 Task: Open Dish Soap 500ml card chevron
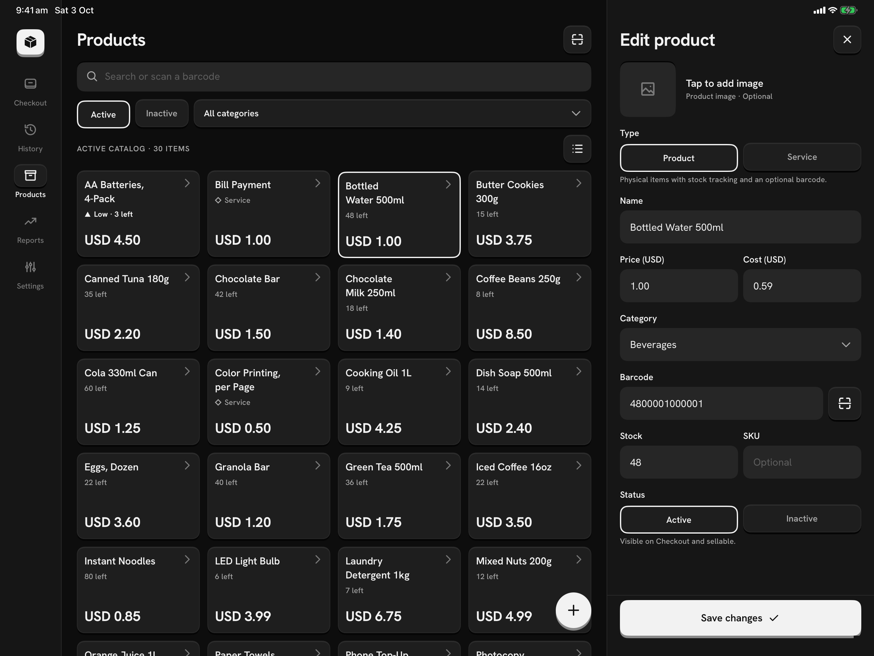pos(579,372)
